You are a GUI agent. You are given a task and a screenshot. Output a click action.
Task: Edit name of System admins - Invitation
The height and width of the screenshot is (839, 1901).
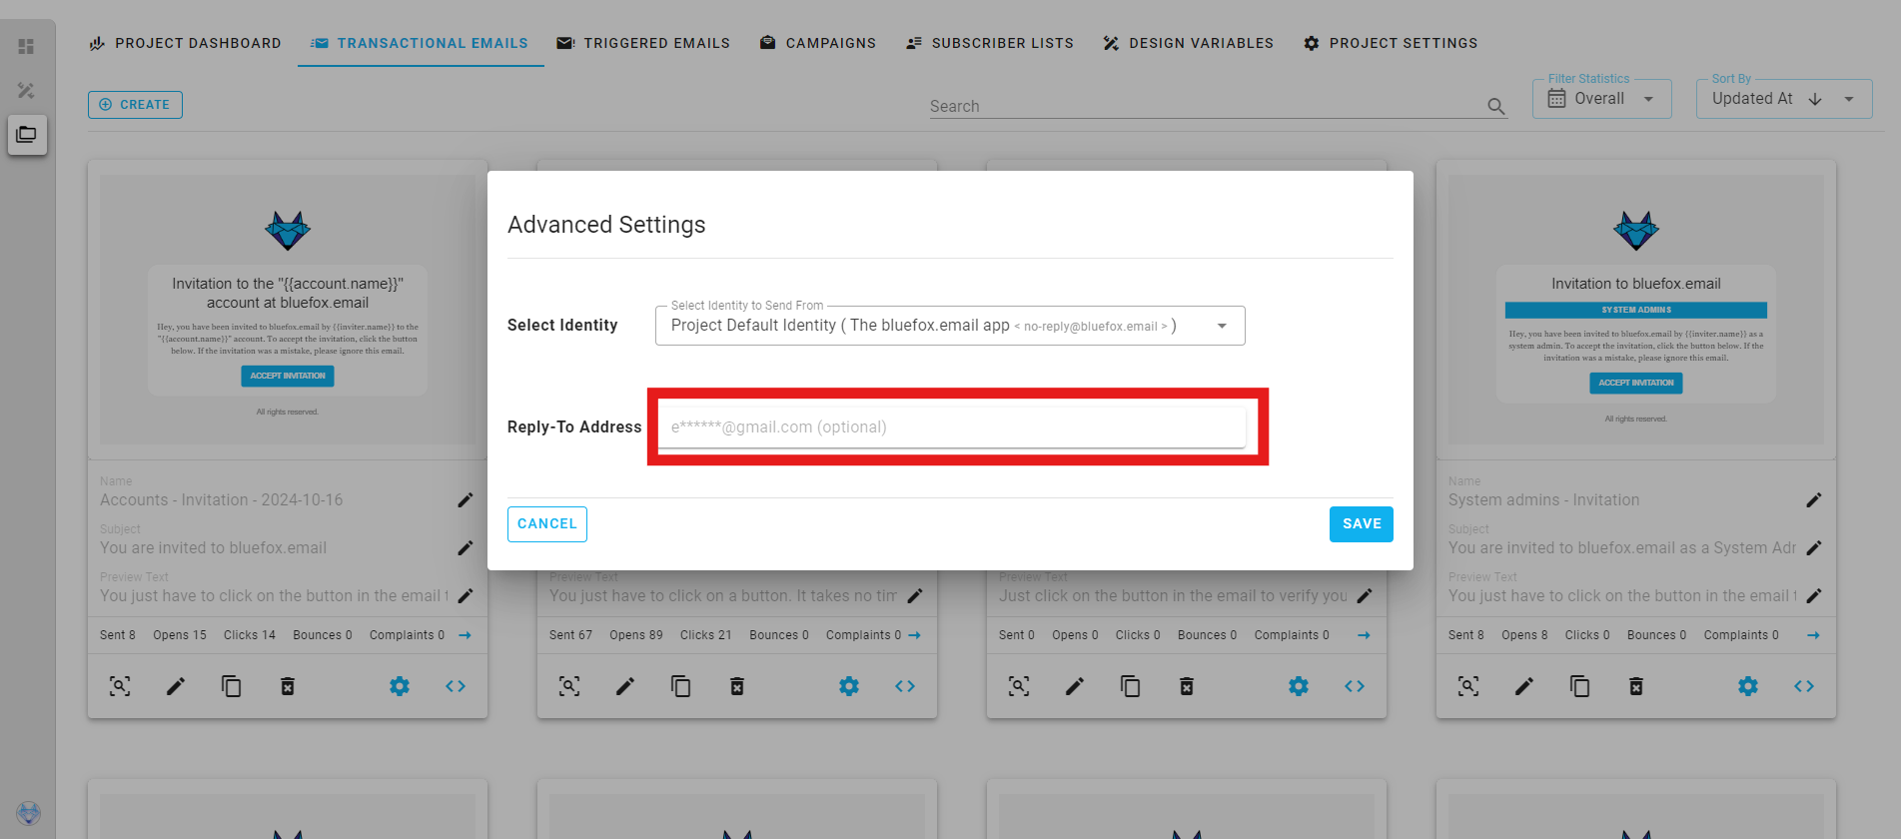point(1814,499)
